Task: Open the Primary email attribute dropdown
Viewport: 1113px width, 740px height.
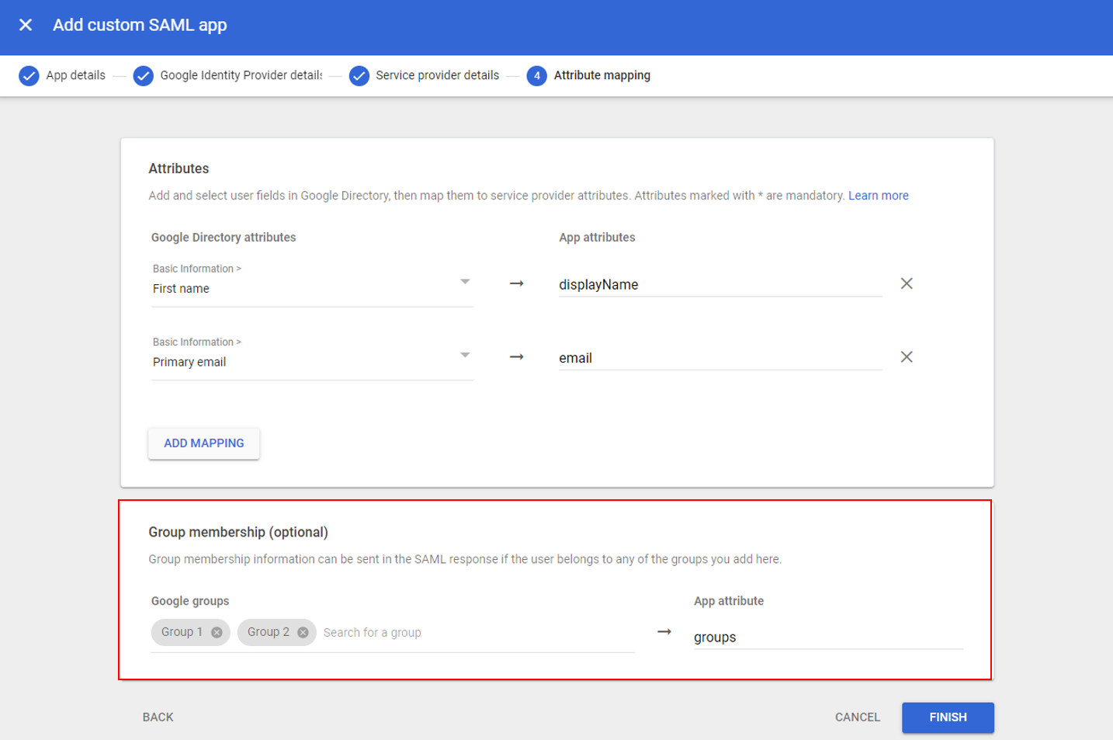Action: tap(312, 357)
